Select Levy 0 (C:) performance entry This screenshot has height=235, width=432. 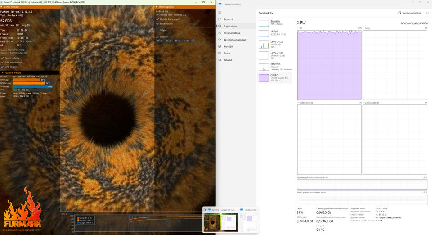pos(274,44)
